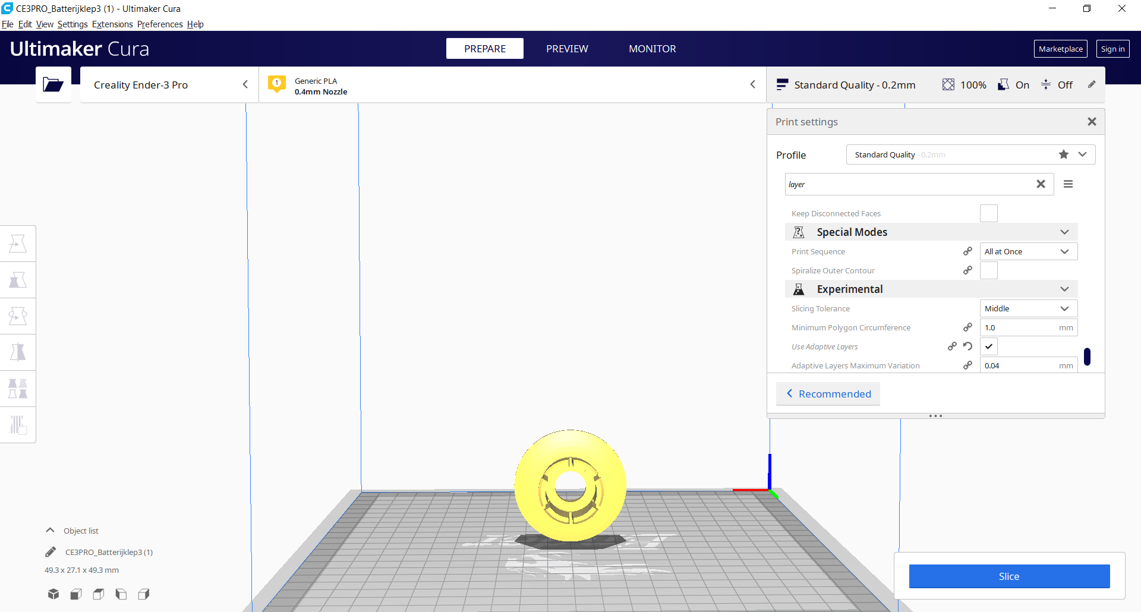Screen dimensions: 1141x612
Task: Open a file with the folder icon
Action: tap(53, 85)
